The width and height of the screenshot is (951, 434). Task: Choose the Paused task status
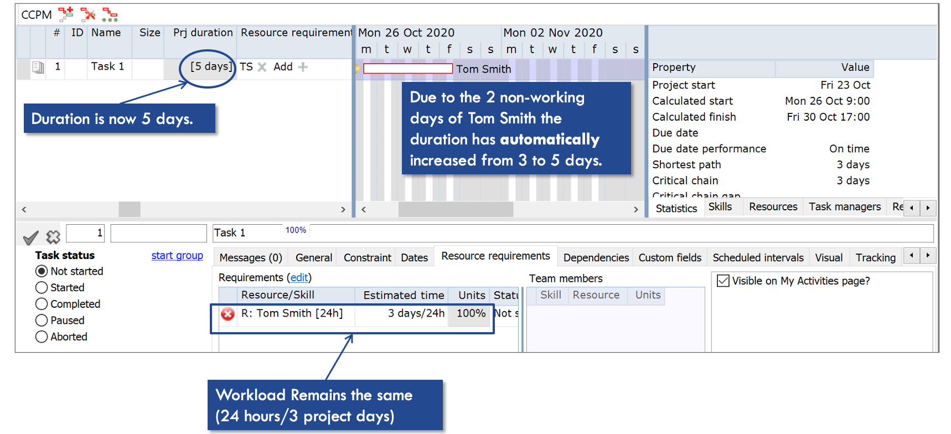click(x=42, y=321)
